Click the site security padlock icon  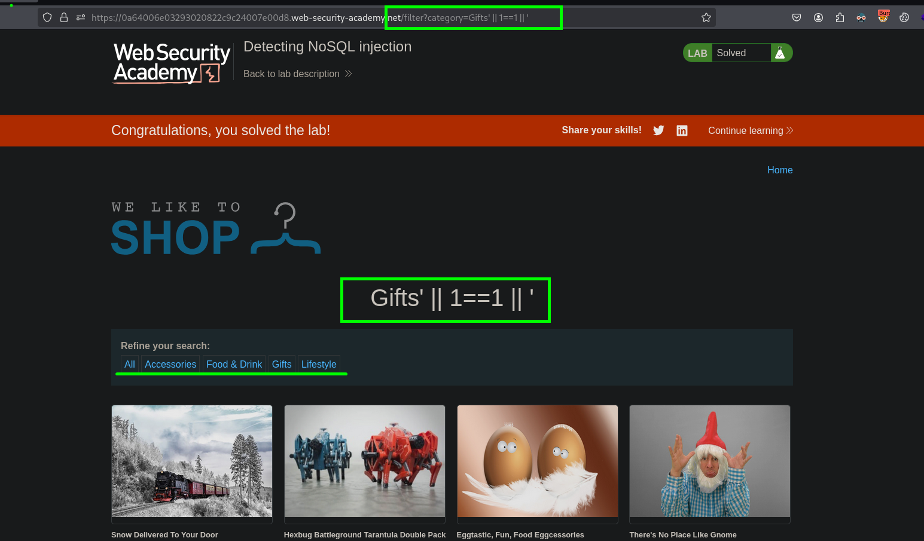pyautogui.click(x=64, y=17)
